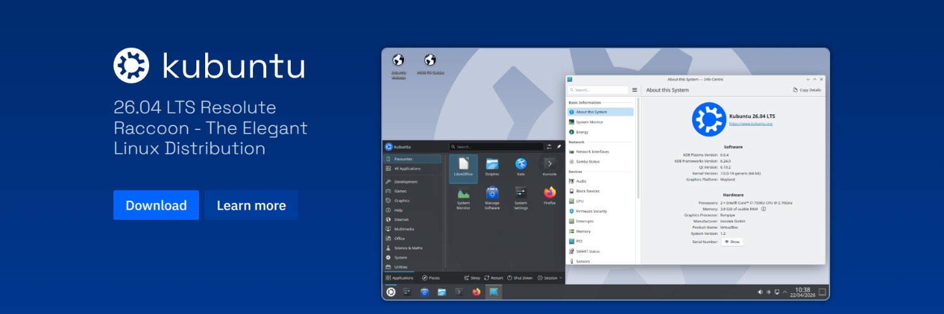The height and width of the screenshot is (314, 944).
Task: Open SMART Status in Info Centre sidebar
Action: click(x=600, y=251)
